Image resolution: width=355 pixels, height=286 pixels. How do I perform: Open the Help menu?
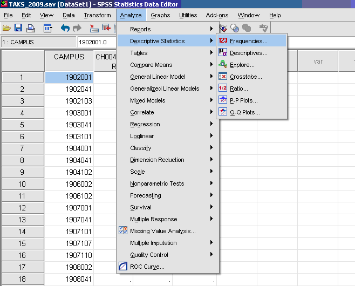(x=275, y=15)
